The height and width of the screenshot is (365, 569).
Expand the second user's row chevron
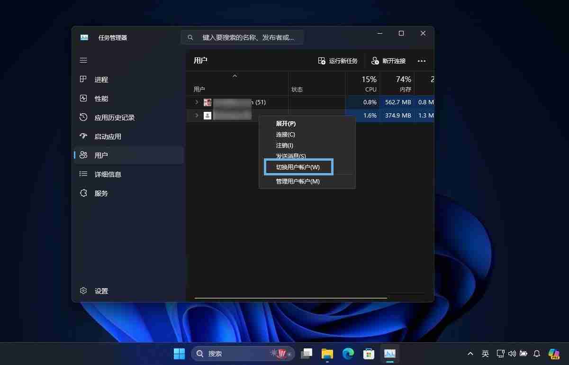197,115
